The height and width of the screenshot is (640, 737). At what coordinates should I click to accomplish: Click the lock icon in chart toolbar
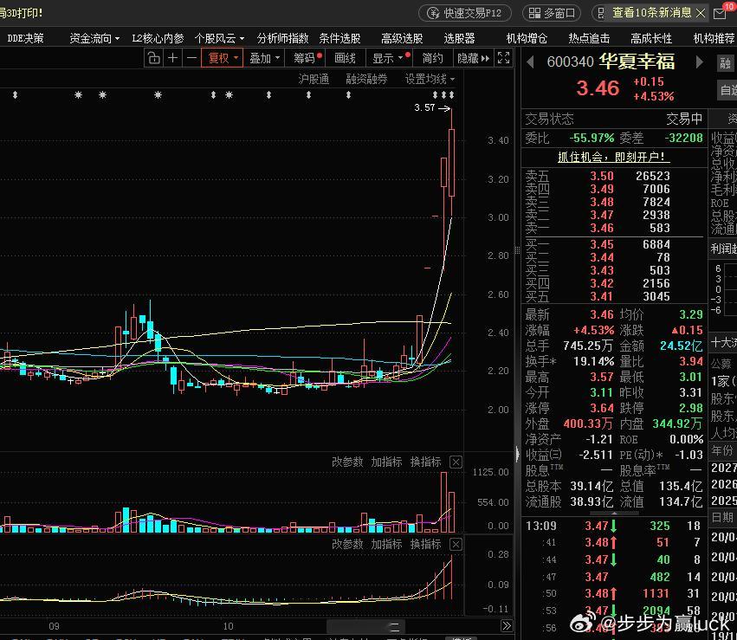(x=153, y=58)
